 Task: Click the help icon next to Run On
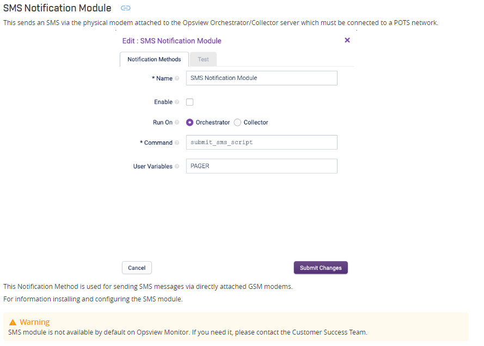click(x=177, y=122)
